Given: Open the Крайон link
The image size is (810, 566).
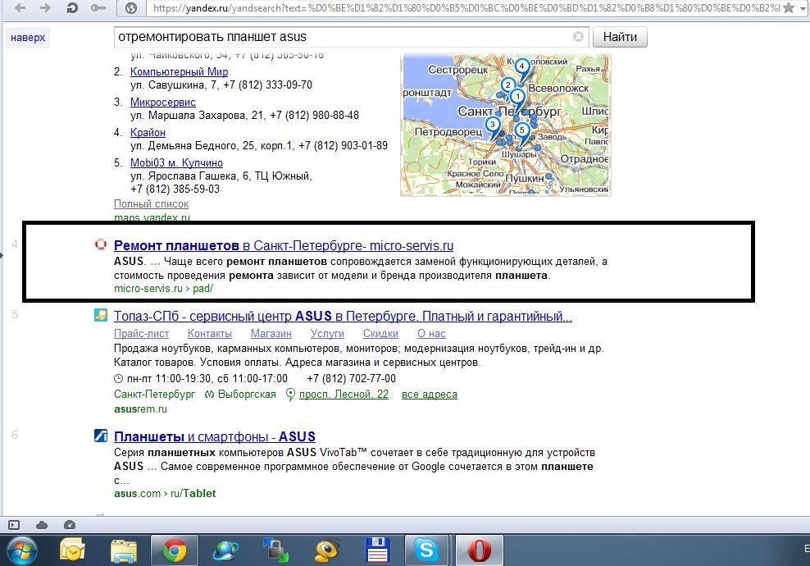Looking at the screenshot, I should point(148,132).
